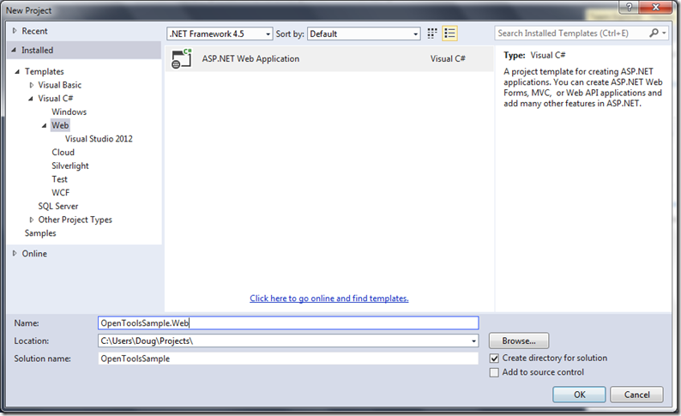681x416 pixels.
Task: Open the Sort by Default dropdown
Action: pos(364,33)
